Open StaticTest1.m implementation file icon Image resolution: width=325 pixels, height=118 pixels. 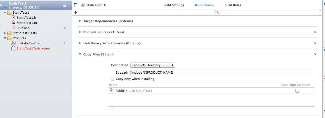click(14, 23)
